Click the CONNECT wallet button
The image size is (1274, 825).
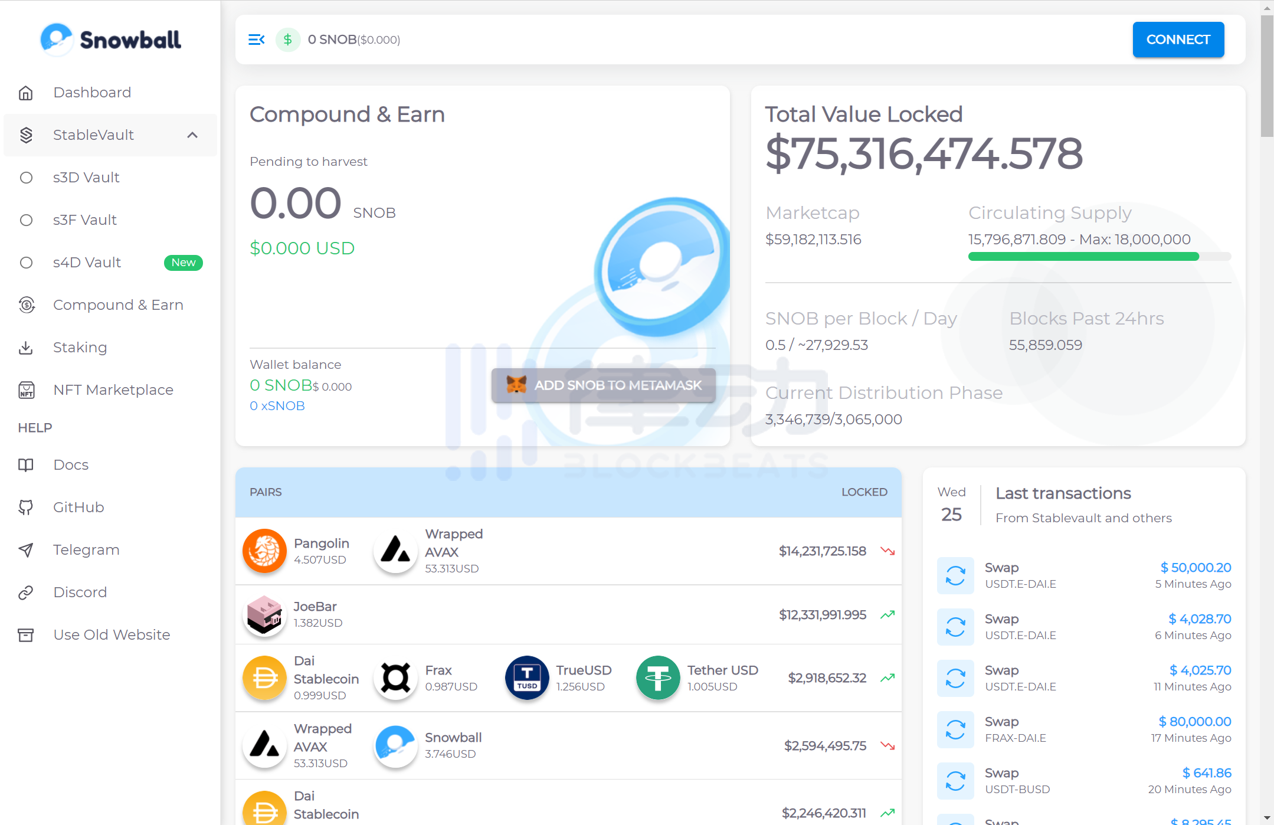tap(1178, 40)
